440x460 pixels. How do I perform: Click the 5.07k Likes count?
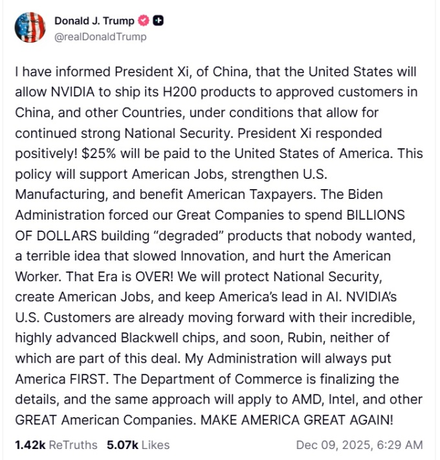121,444
